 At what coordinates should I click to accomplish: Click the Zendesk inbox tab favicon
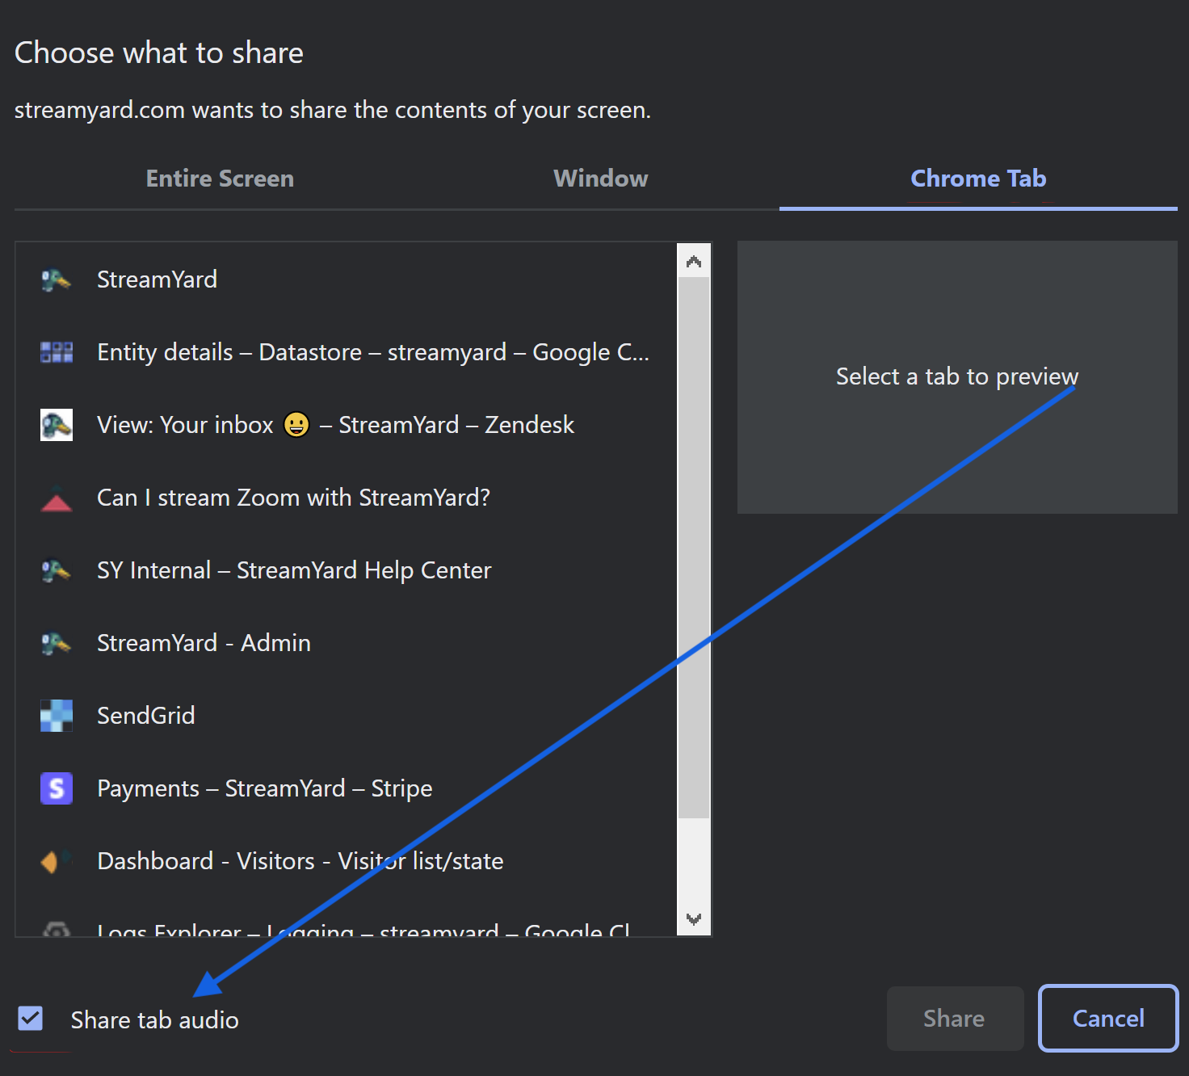(x=56, y=425)
